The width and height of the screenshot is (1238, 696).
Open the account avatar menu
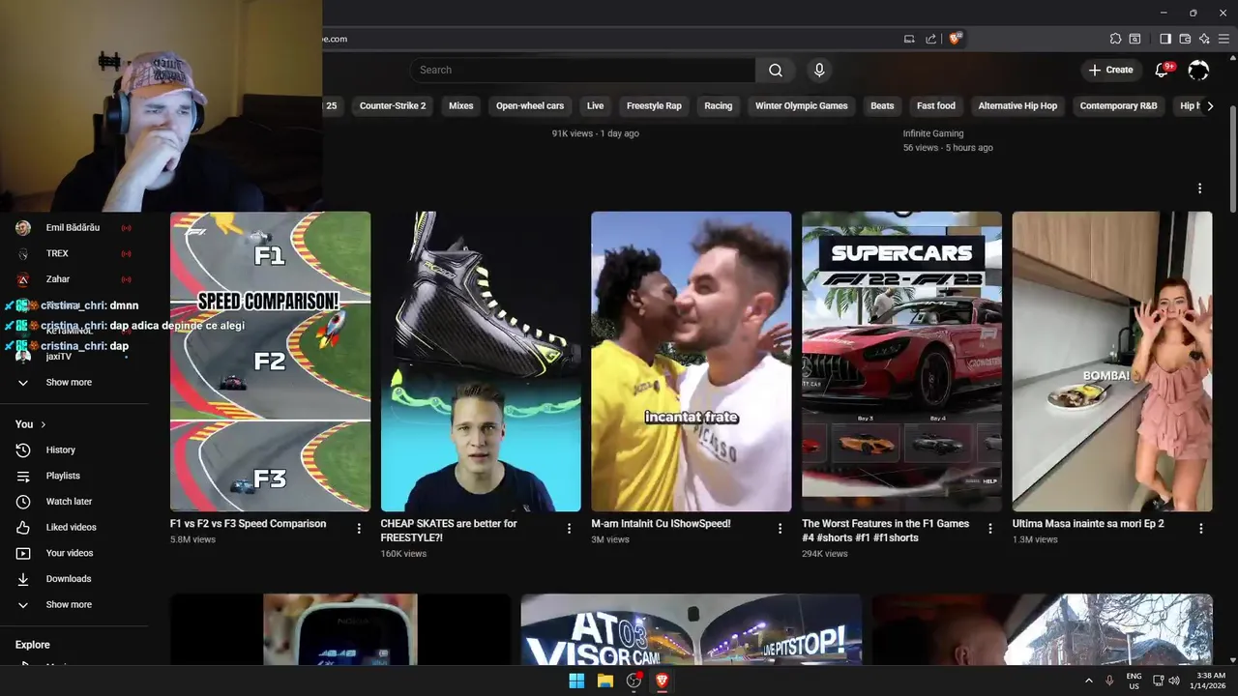(1198, 70)
